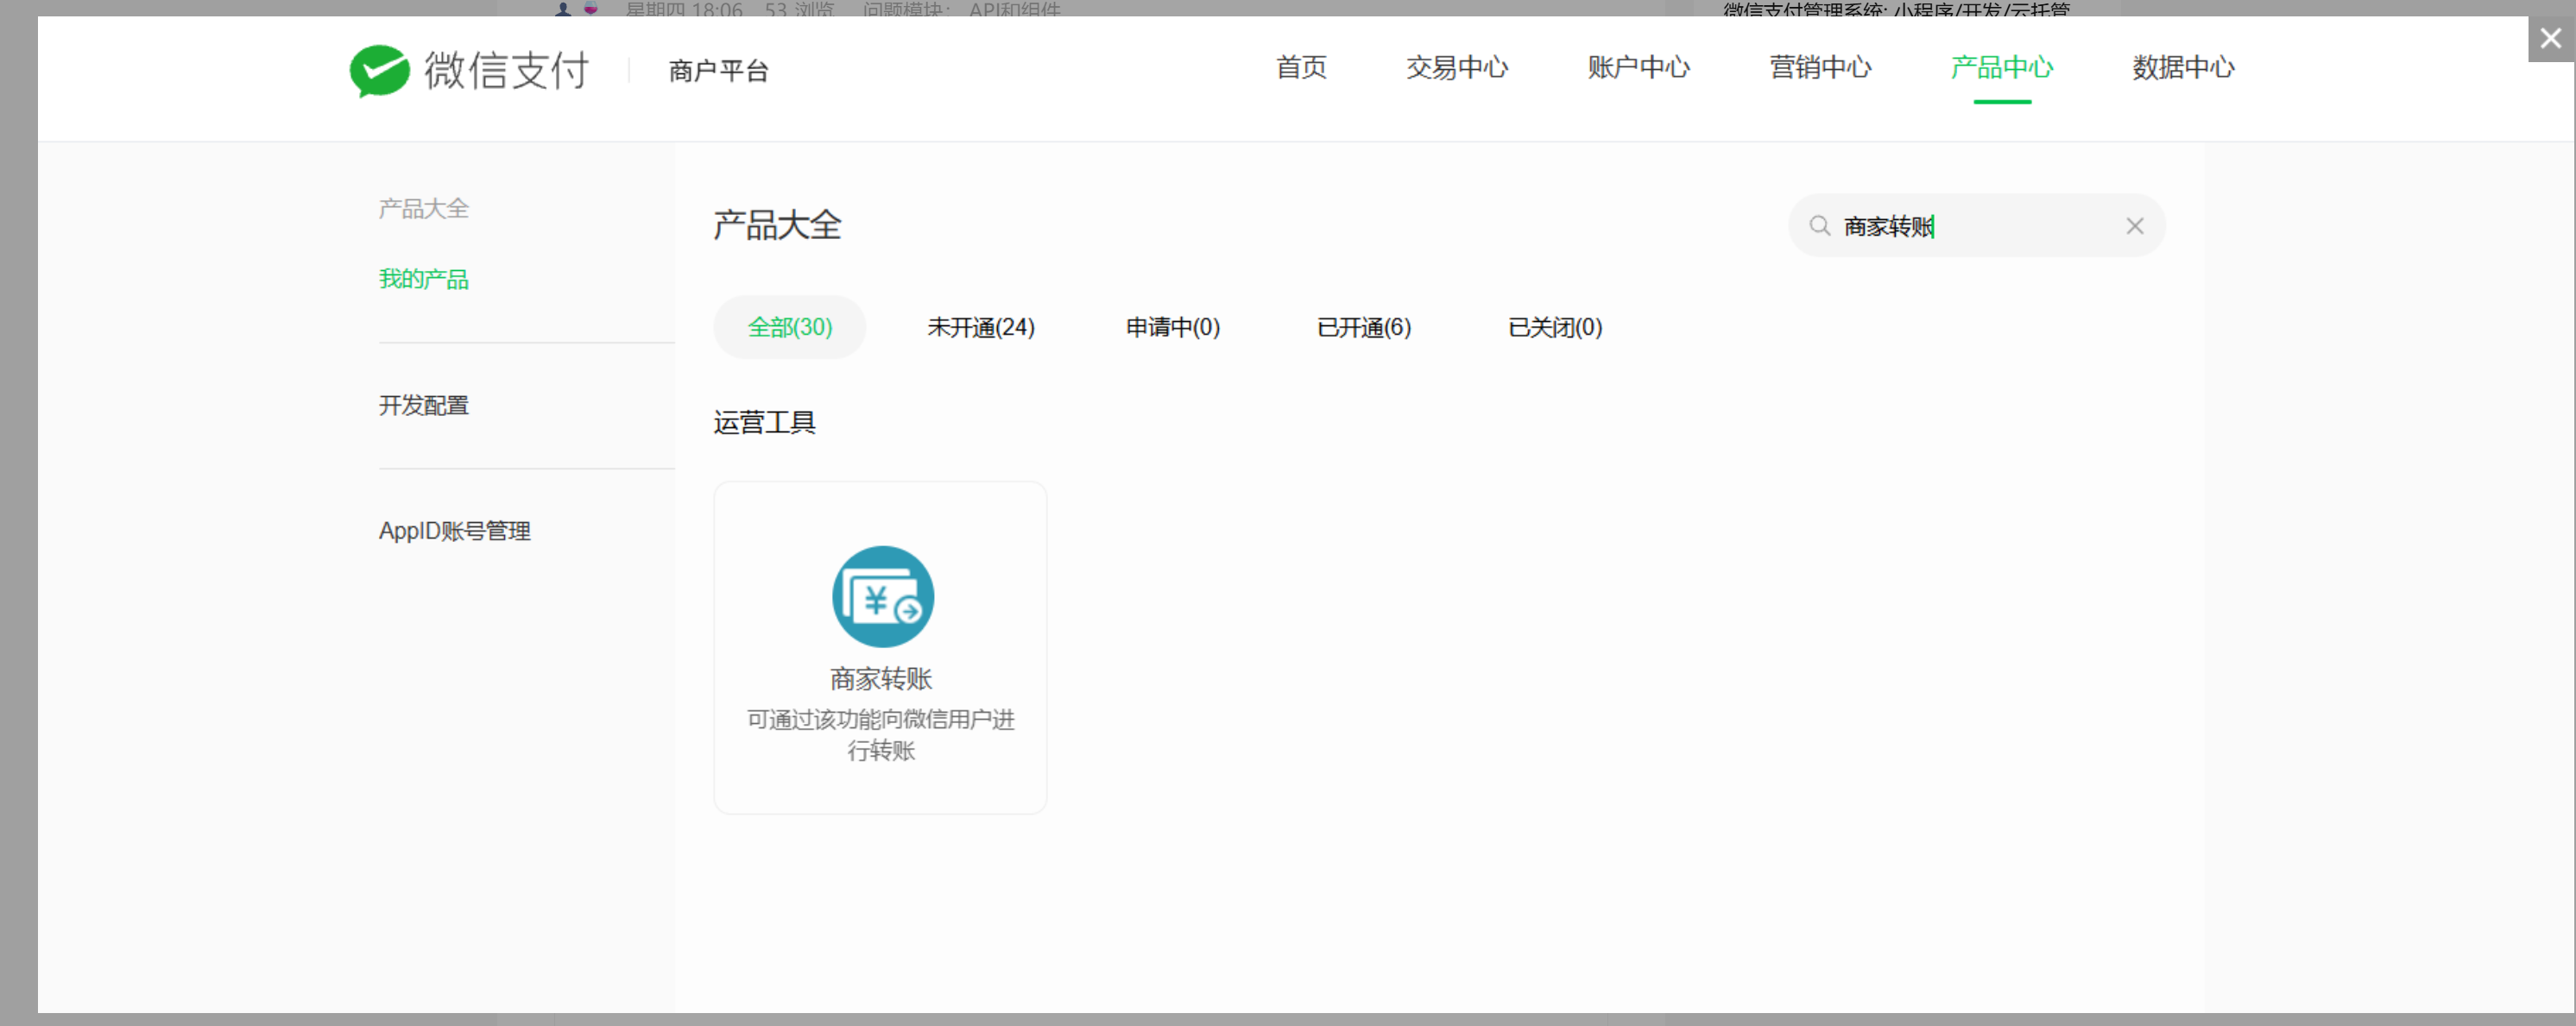Image resolution: width=2576 pixels, height=1026 pixels.
Task: Show 已开通(6) products tab
Action: (x=1363, y=327)
